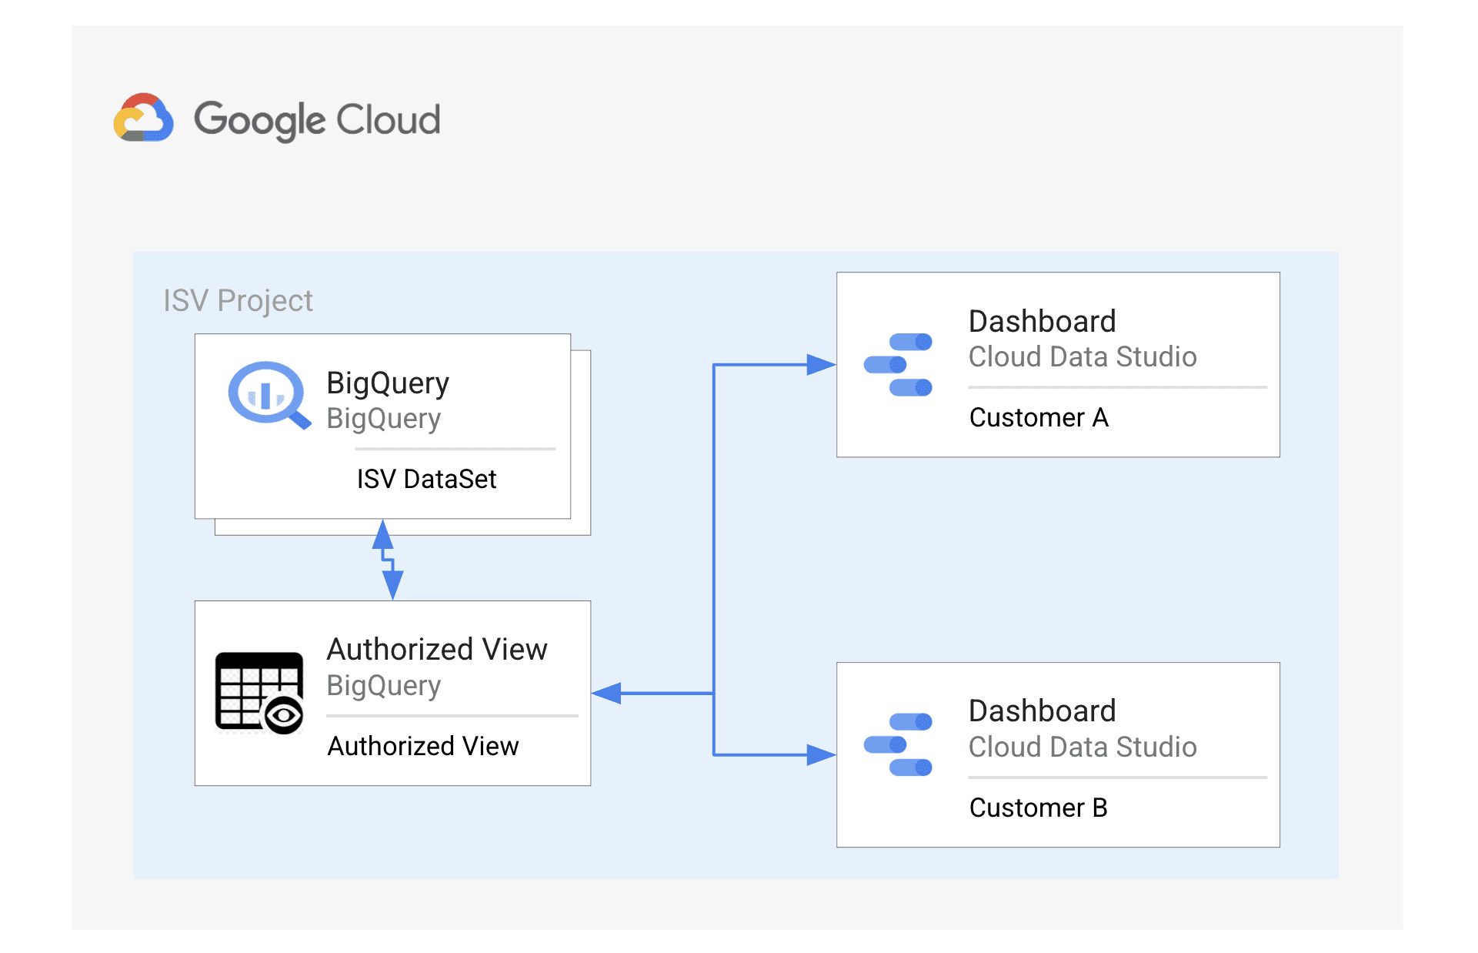Click Customer B Data Studio icon
Screen dimensions: 1478x953
click(898, 744)
